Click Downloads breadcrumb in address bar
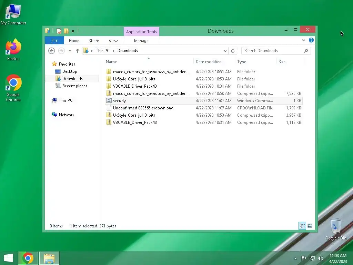Screen dimensions: 353x265 tap(128, 51)
